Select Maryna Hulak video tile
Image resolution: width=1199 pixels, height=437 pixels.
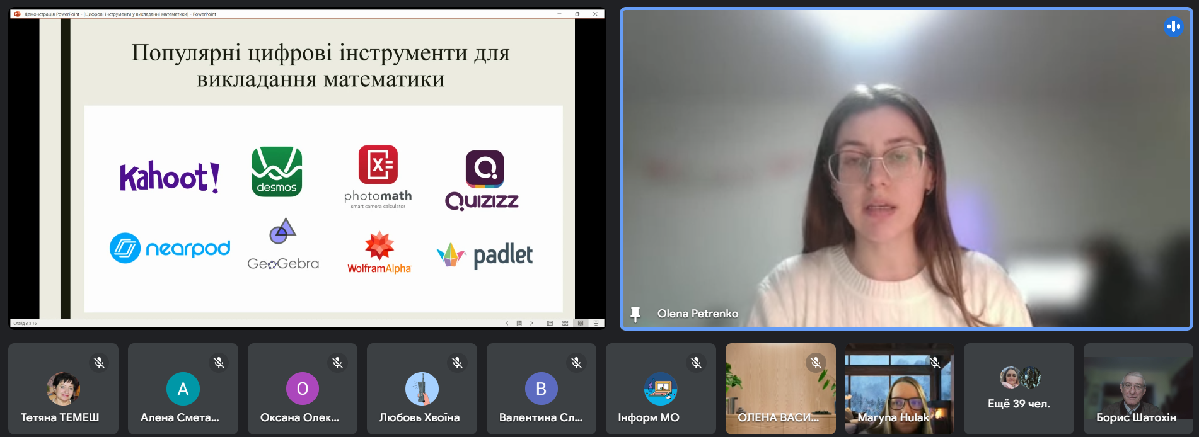tap(900, 389)
